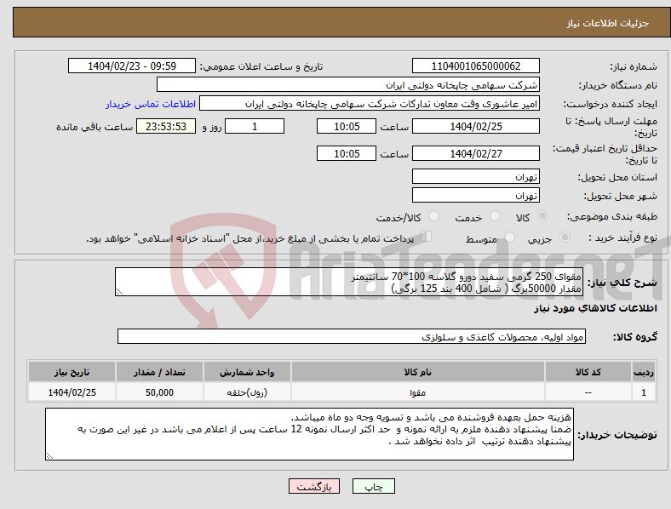Click the price validity time 10:05 field
The height and width of the screenshot is (509, 671).
(347, 153)
